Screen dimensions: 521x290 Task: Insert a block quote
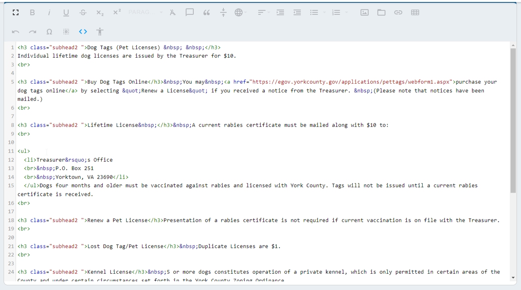tap(207, 12)
